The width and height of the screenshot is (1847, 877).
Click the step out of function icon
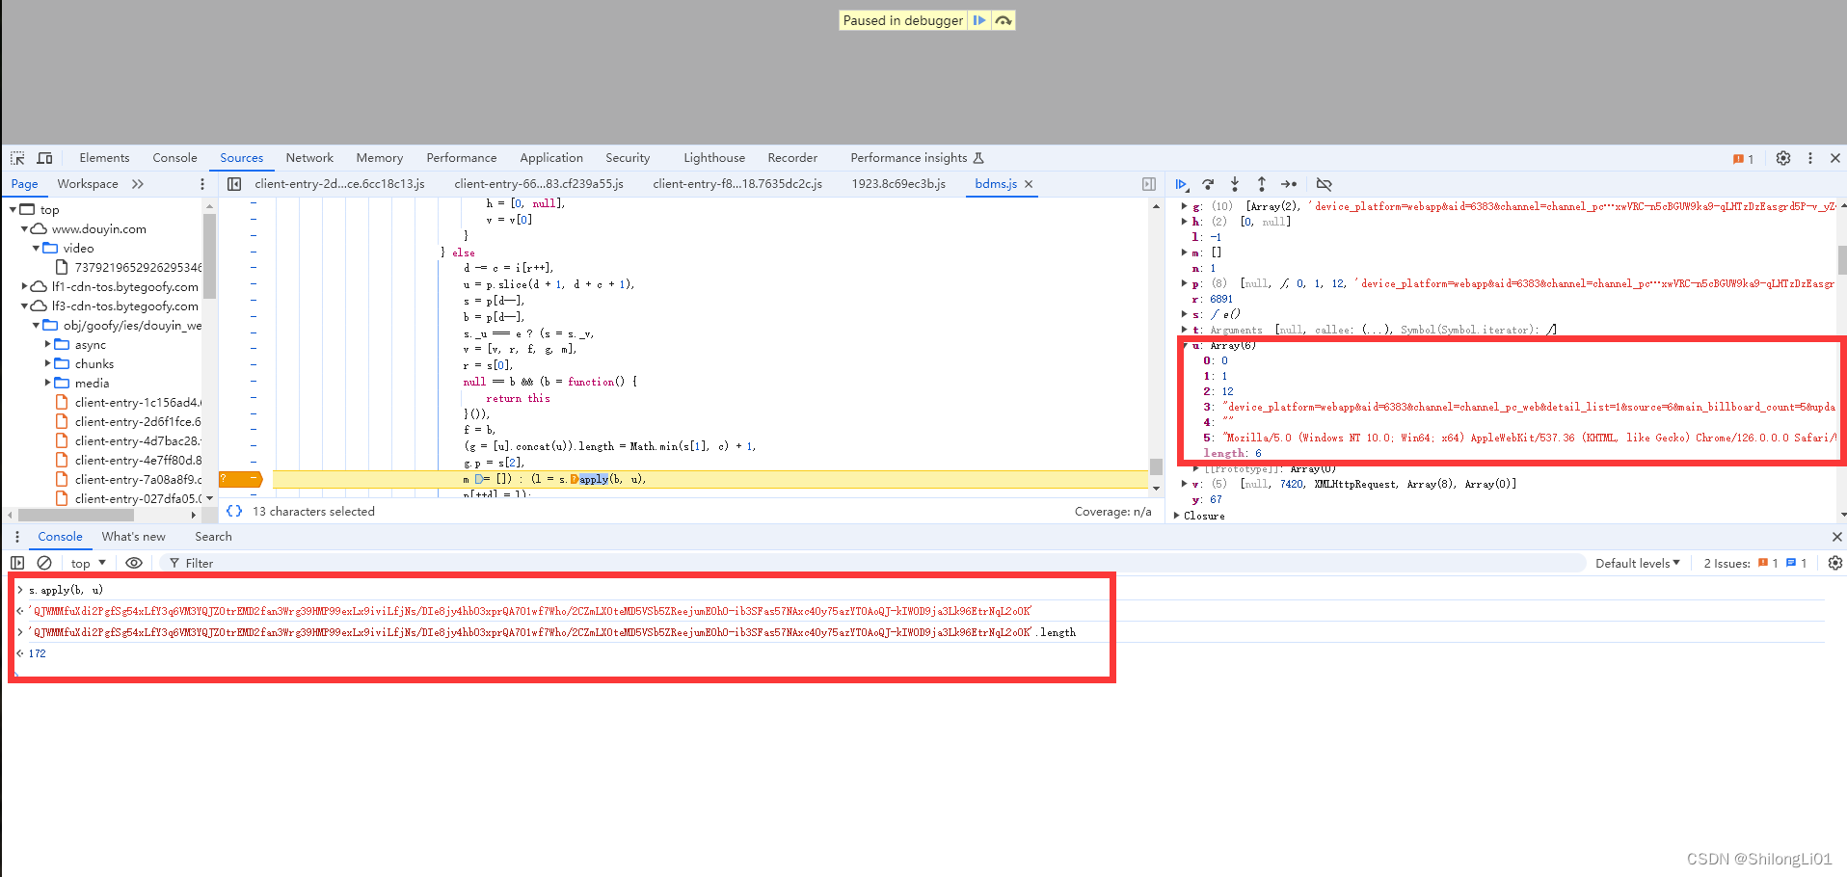1261,184
